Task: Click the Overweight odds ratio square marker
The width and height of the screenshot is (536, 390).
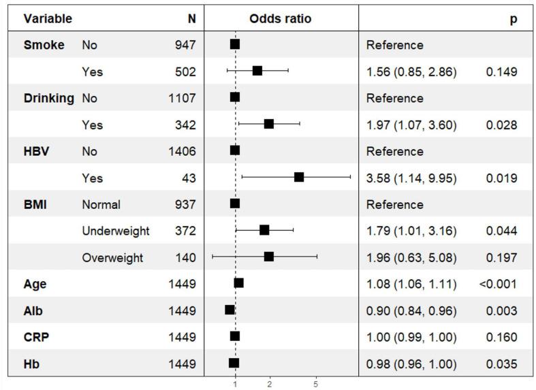Action: pyautogui.click(x=268, y=257)
